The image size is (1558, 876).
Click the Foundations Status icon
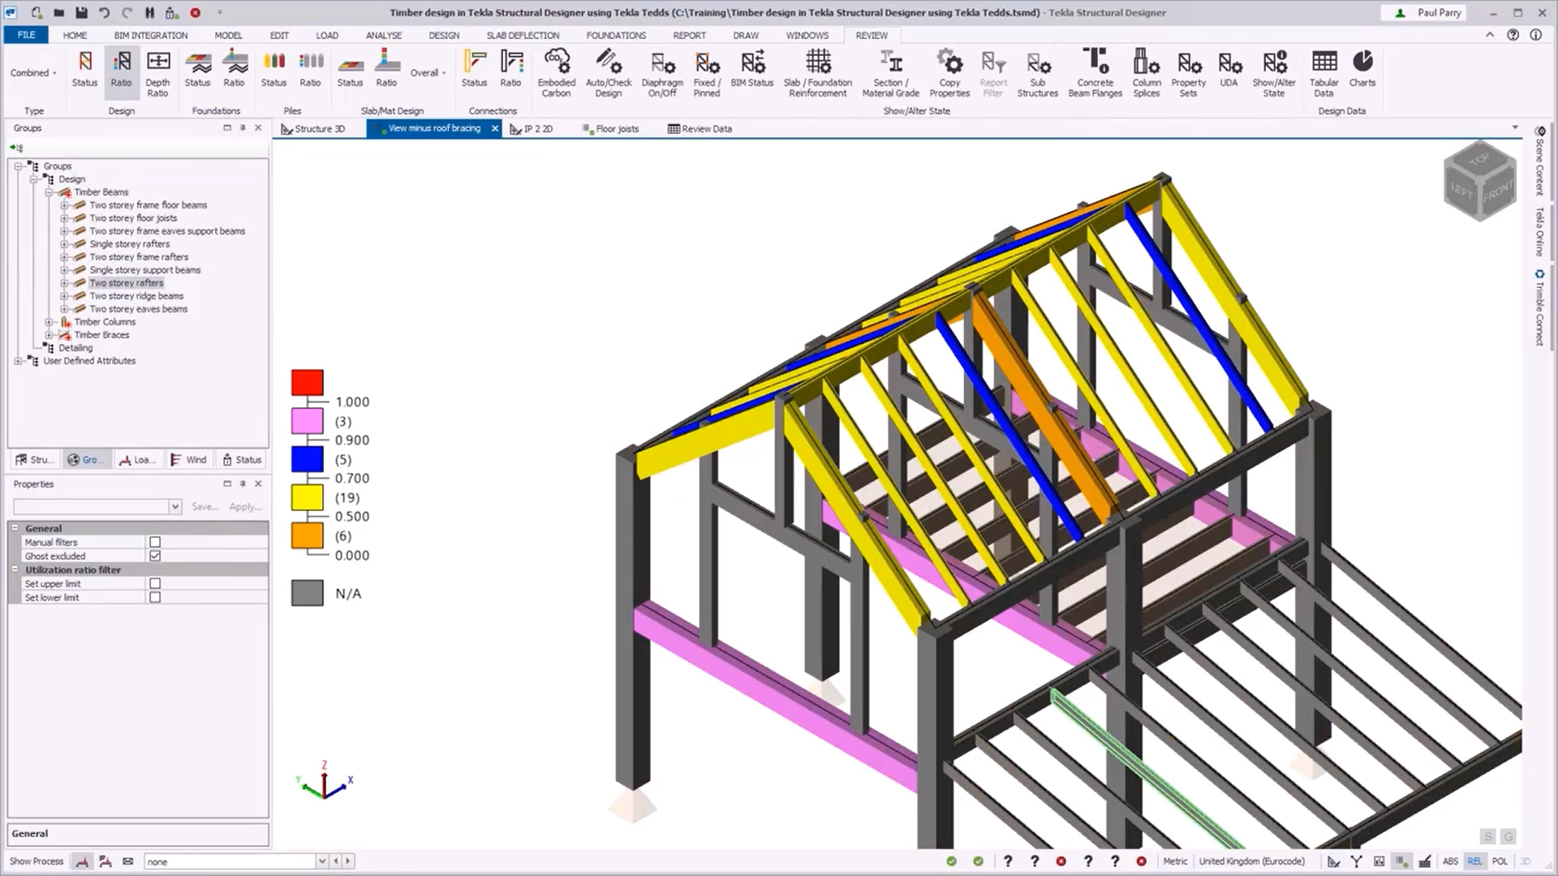(x=197, y=70)
